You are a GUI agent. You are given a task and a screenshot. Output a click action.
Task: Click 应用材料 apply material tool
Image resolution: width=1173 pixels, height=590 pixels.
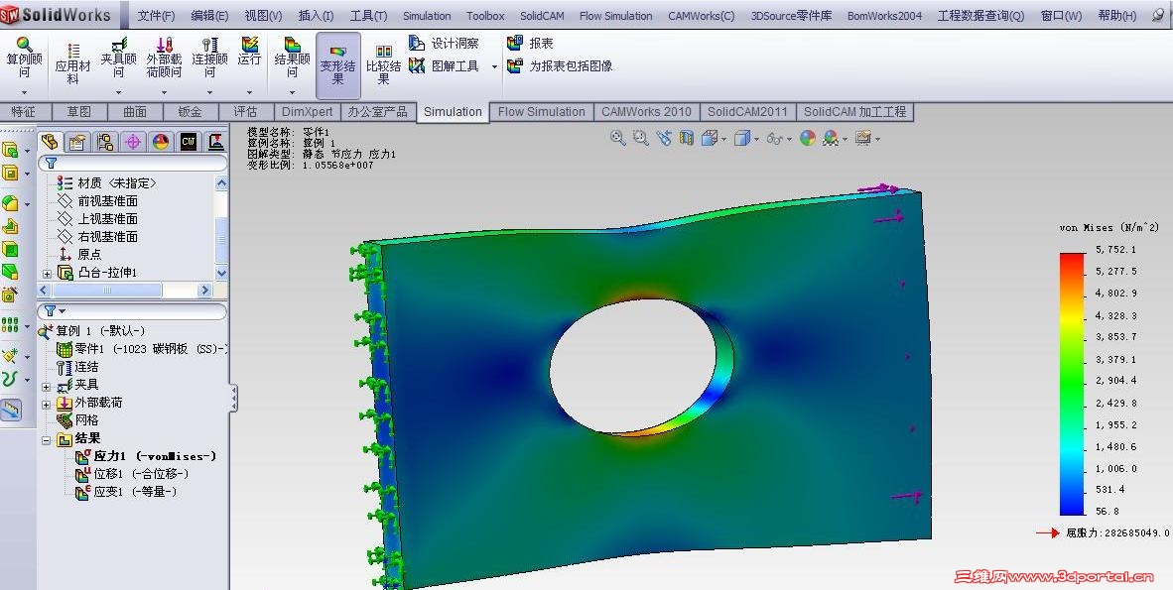pos(72,62)
